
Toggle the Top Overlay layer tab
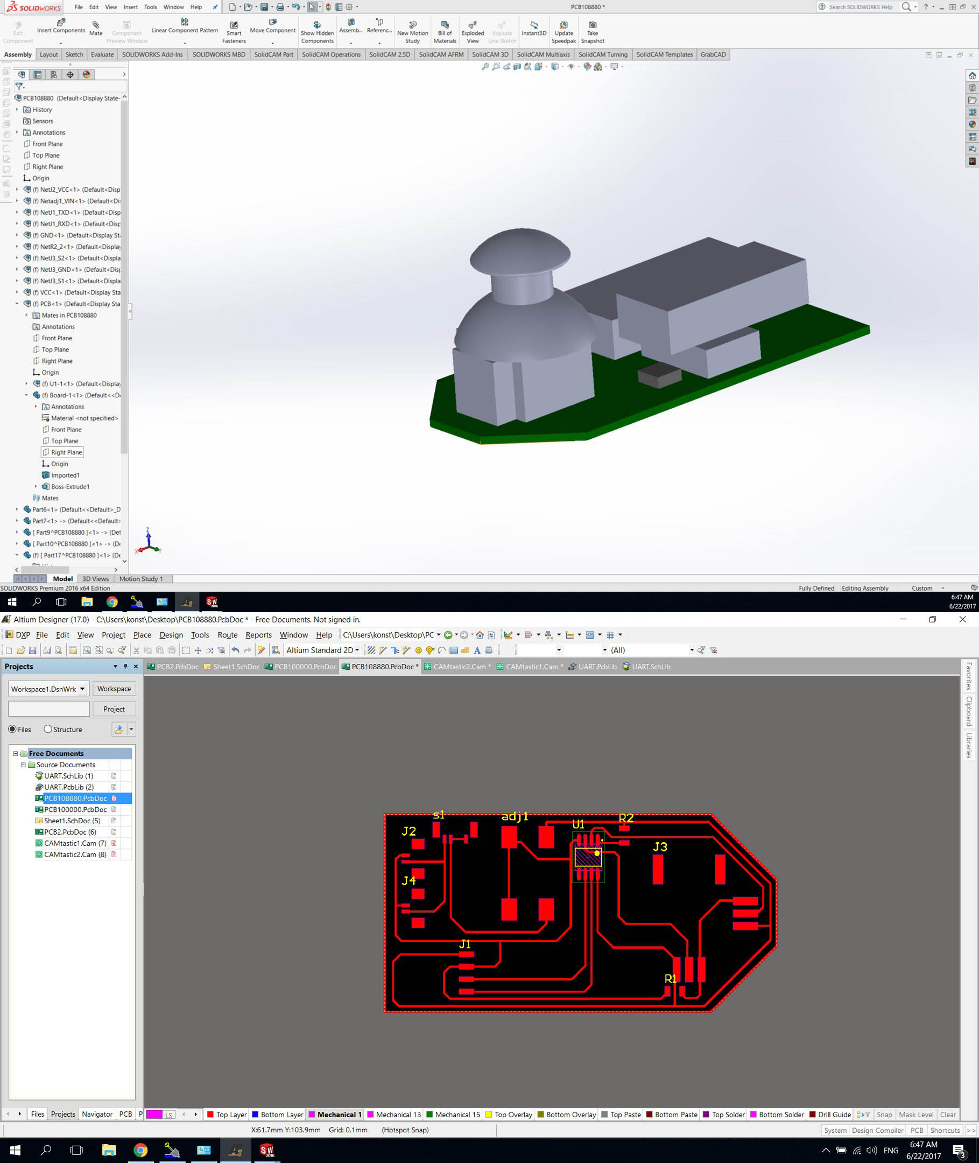click(x=509, y=1114)
